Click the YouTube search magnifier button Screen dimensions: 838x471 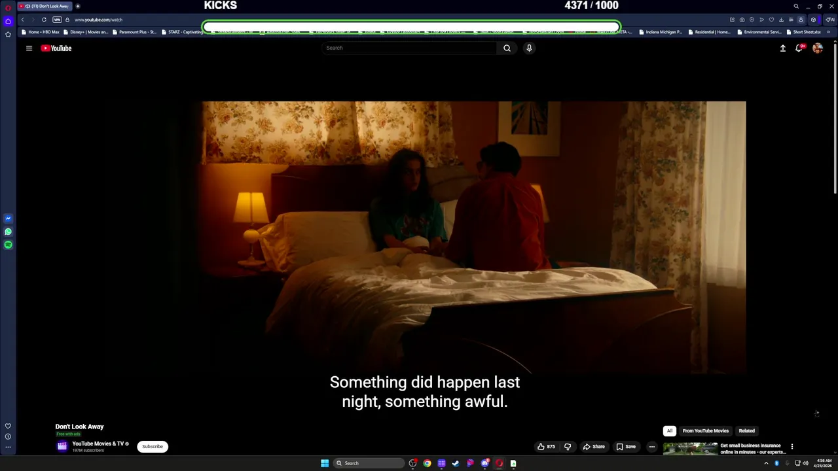click(507, 48)
